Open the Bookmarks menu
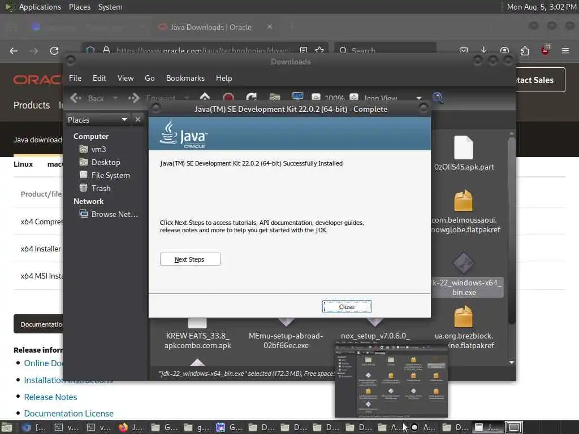The width and height of the screenshot is (579, 434). tap(185, 78)
